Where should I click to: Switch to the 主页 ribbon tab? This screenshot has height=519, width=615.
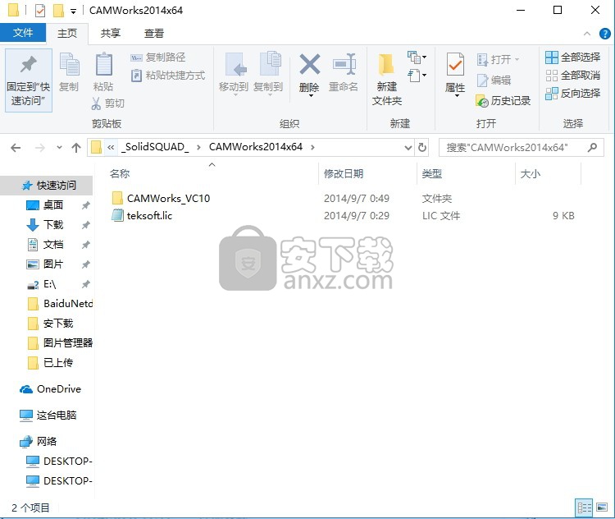(x=67, y=34)
